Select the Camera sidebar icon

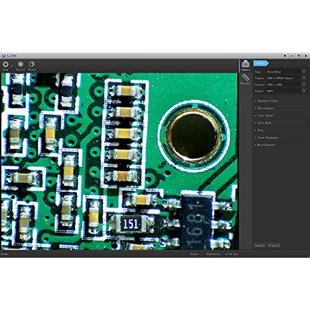pos(245,64)
